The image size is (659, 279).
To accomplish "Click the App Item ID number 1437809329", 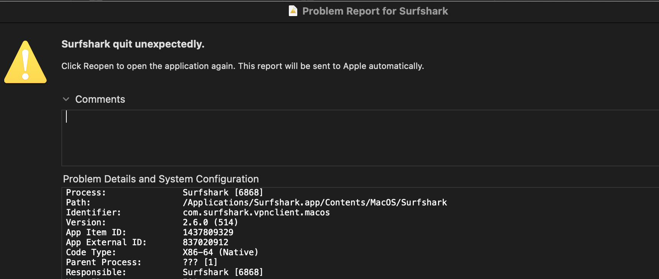I will point(208,232).
